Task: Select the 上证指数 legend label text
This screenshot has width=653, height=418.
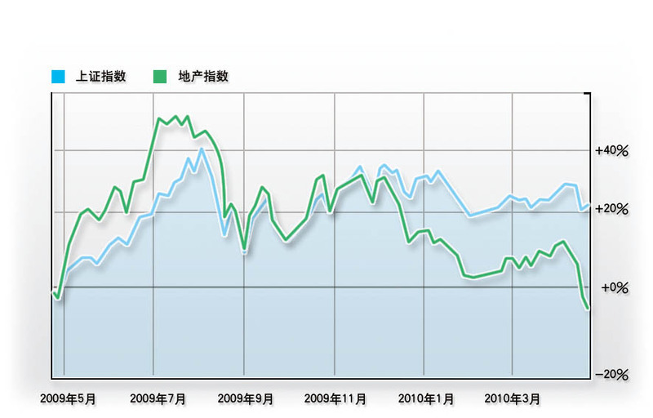Action: pyautogui.click(x=100, y=77)
